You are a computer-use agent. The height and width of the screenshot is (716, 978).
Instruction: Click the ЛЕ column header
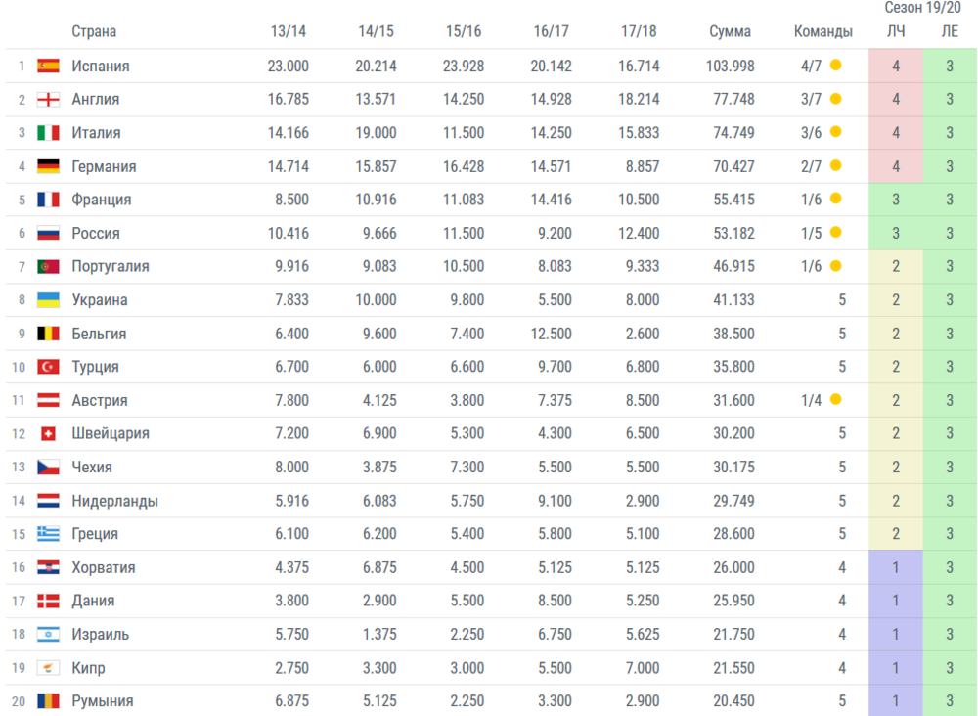click(950, 31)
